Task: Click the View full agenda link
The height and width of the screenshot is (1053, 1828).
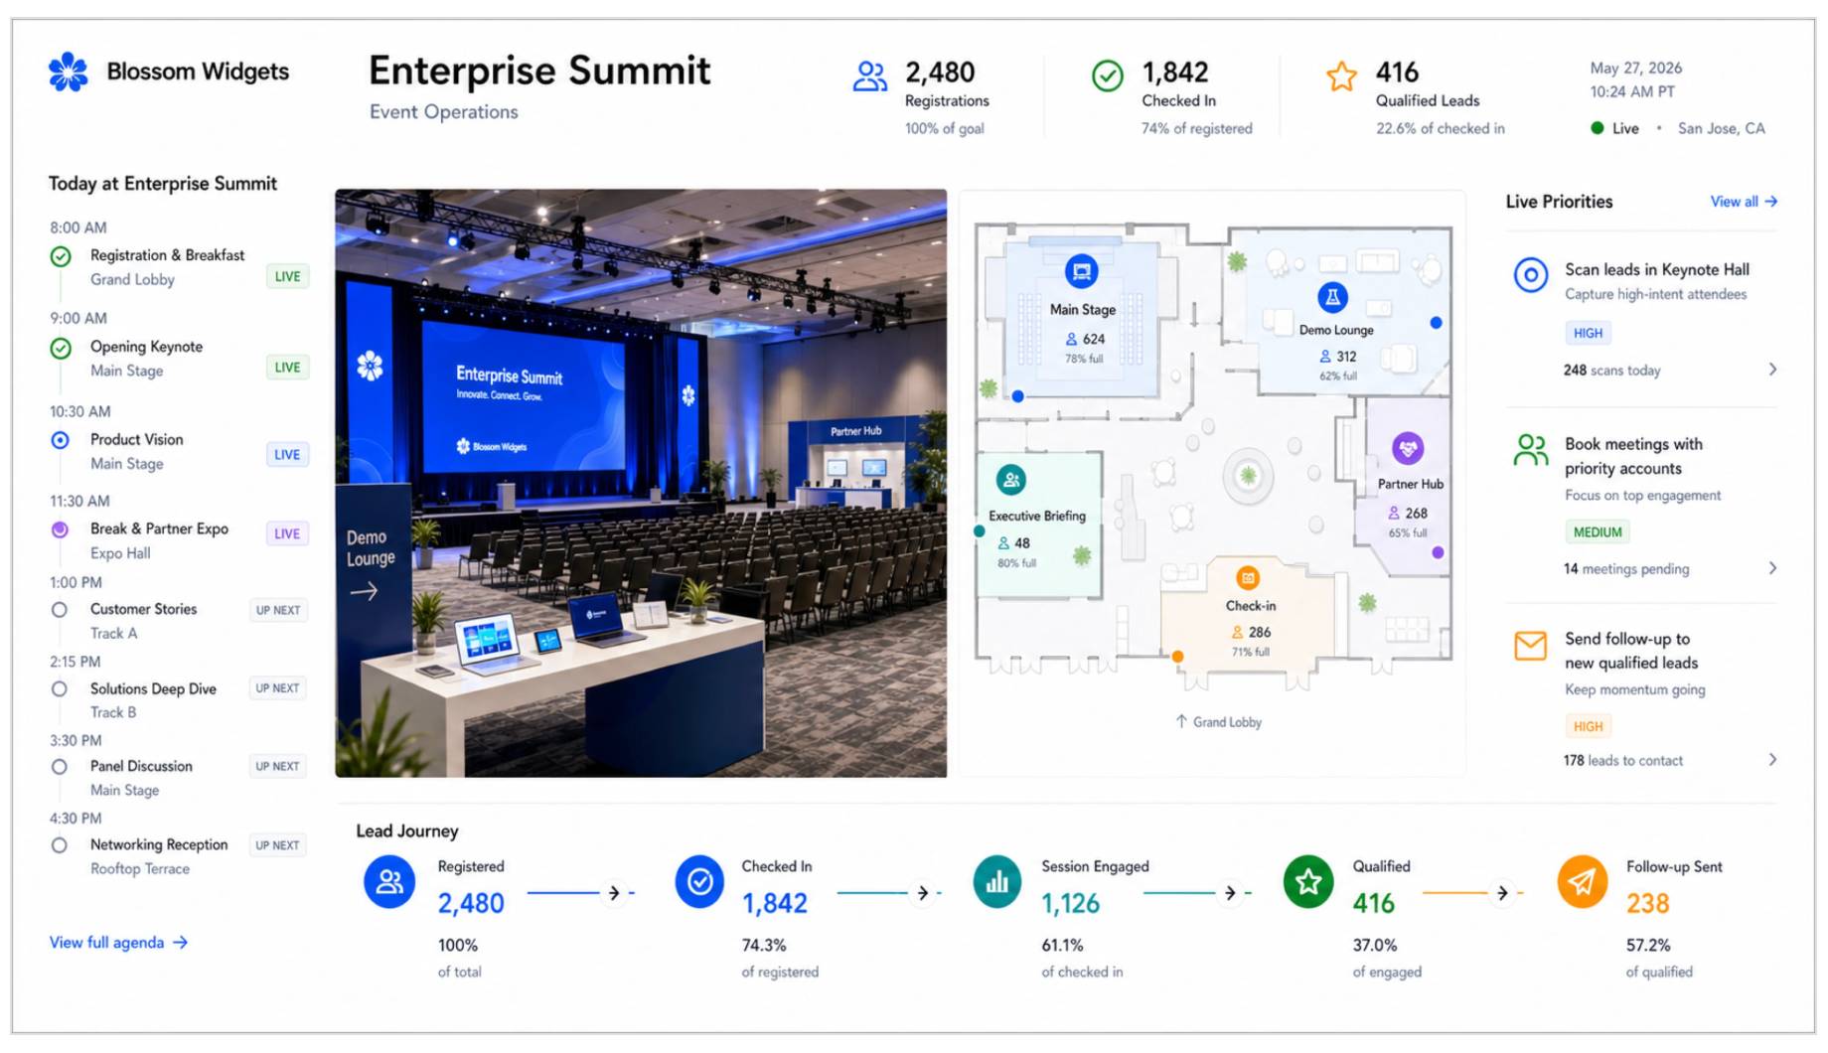Action: (119, 943)
